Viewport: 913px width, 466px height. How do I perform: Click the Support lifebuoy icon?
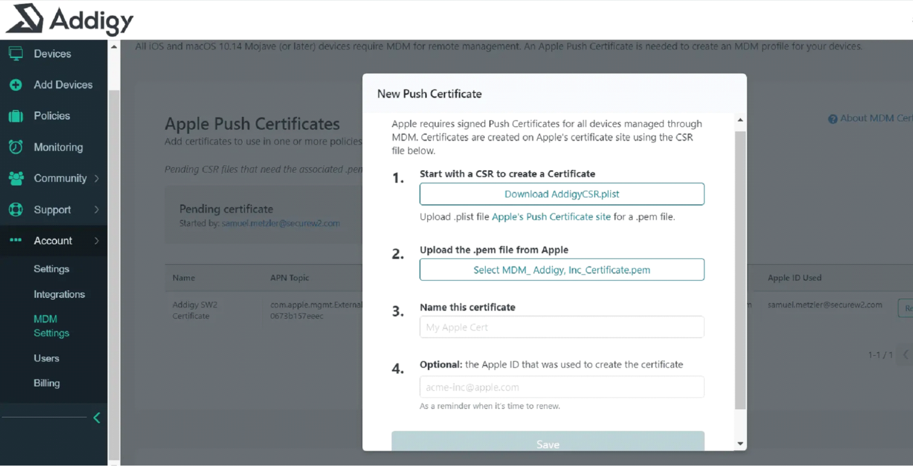pyautogui.click(x=16, y=210)
